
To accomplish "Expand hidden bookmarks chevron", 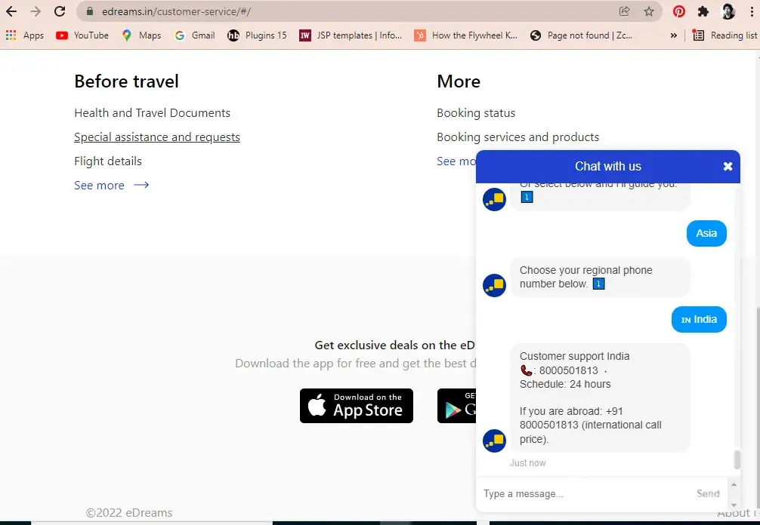I will 673,35.
